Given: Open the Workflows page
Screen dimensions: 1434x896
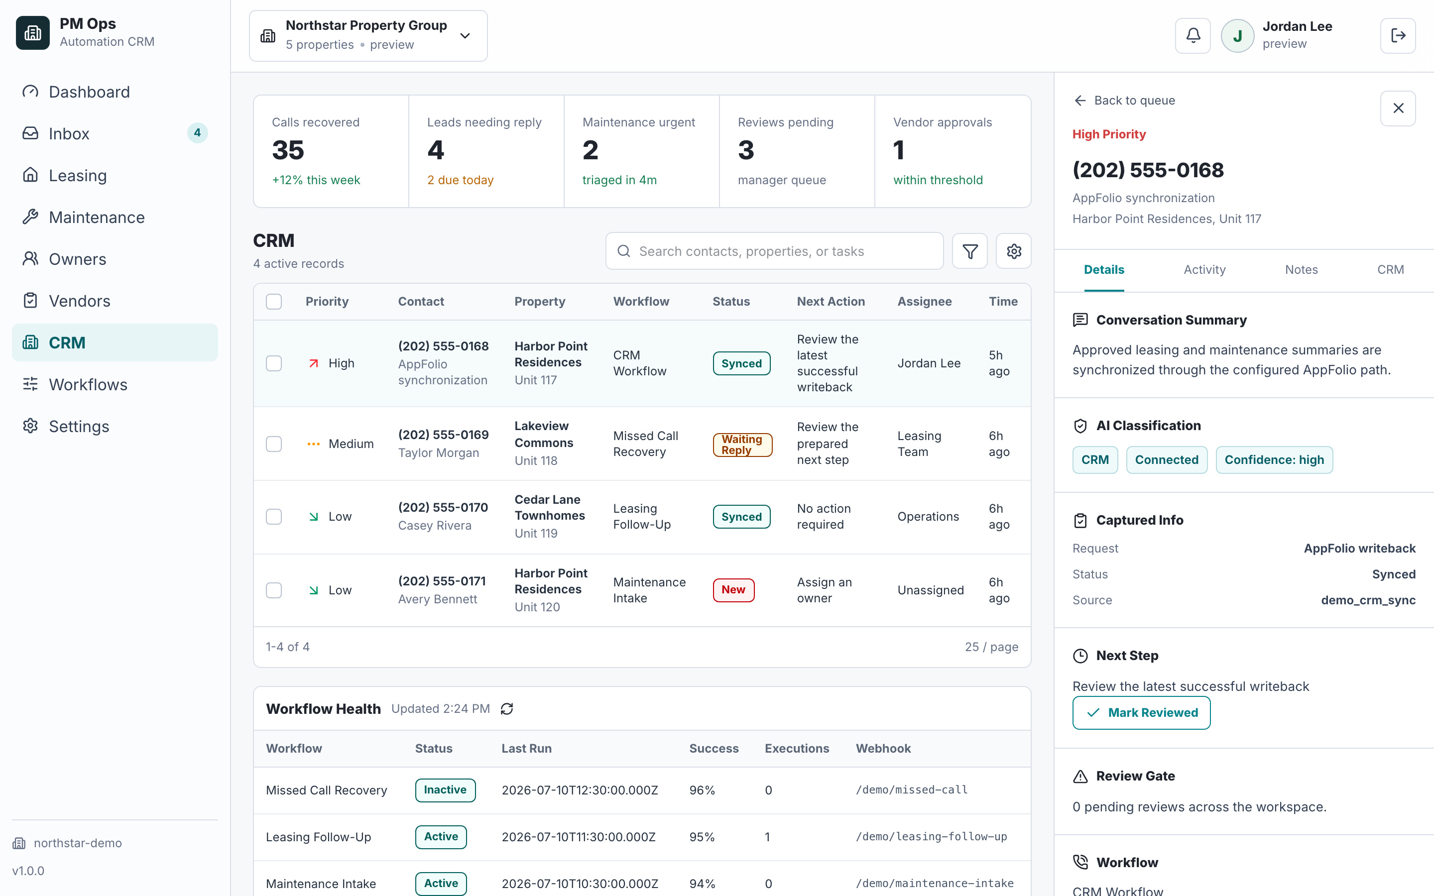Looking at the screenshot, I should [115, 384].
